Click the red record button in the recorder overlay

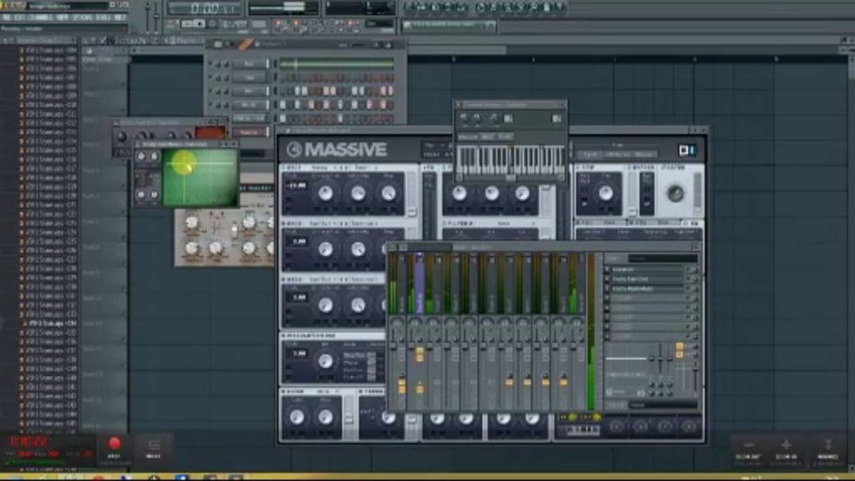pos(114,443)
